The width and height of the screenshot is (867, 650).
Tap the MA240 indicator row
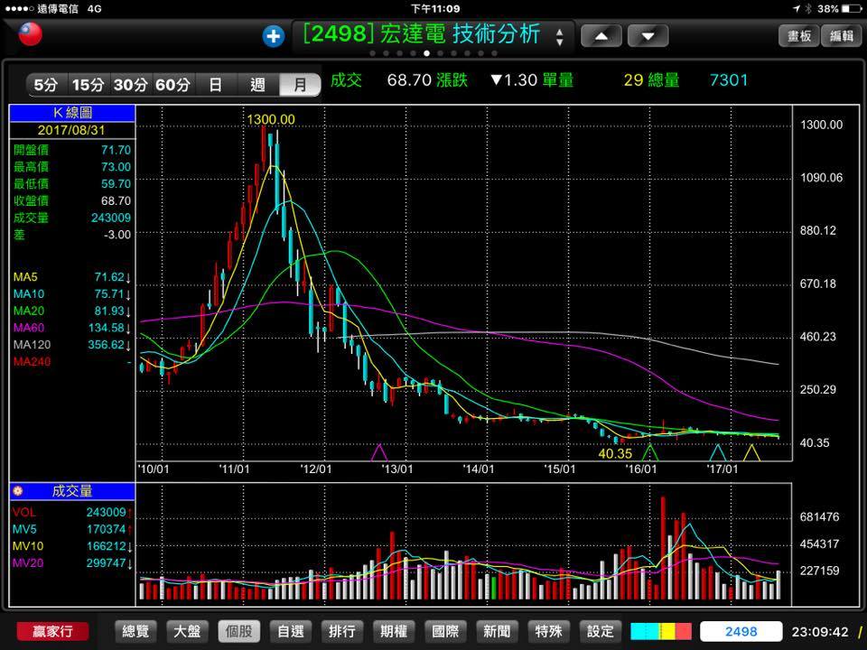[x=72, y=361]
